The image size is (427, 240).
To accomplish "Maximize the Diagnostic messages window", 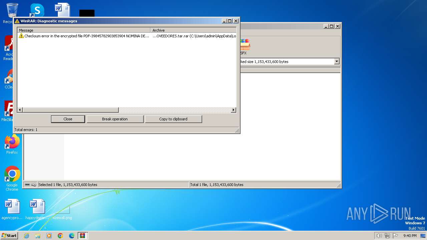I will (x=230, y=21).
